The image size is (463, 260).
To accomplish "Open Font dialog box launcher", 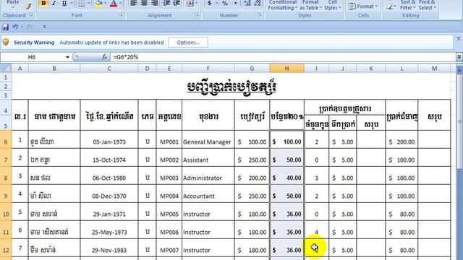I will coord(121,15).
